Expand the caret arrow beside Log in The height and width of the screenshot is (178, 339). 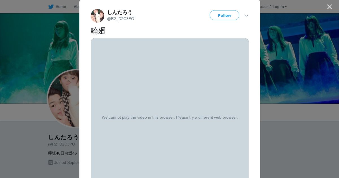[286, 7]
